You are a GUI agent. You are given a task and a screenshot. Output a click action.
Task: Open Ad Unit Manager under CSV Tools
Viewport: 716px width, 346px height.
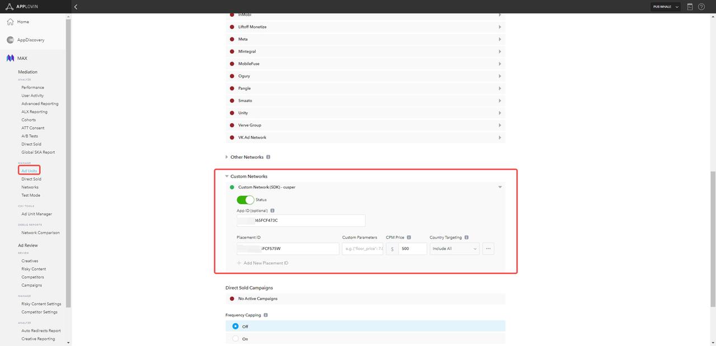tap(36, 214)
